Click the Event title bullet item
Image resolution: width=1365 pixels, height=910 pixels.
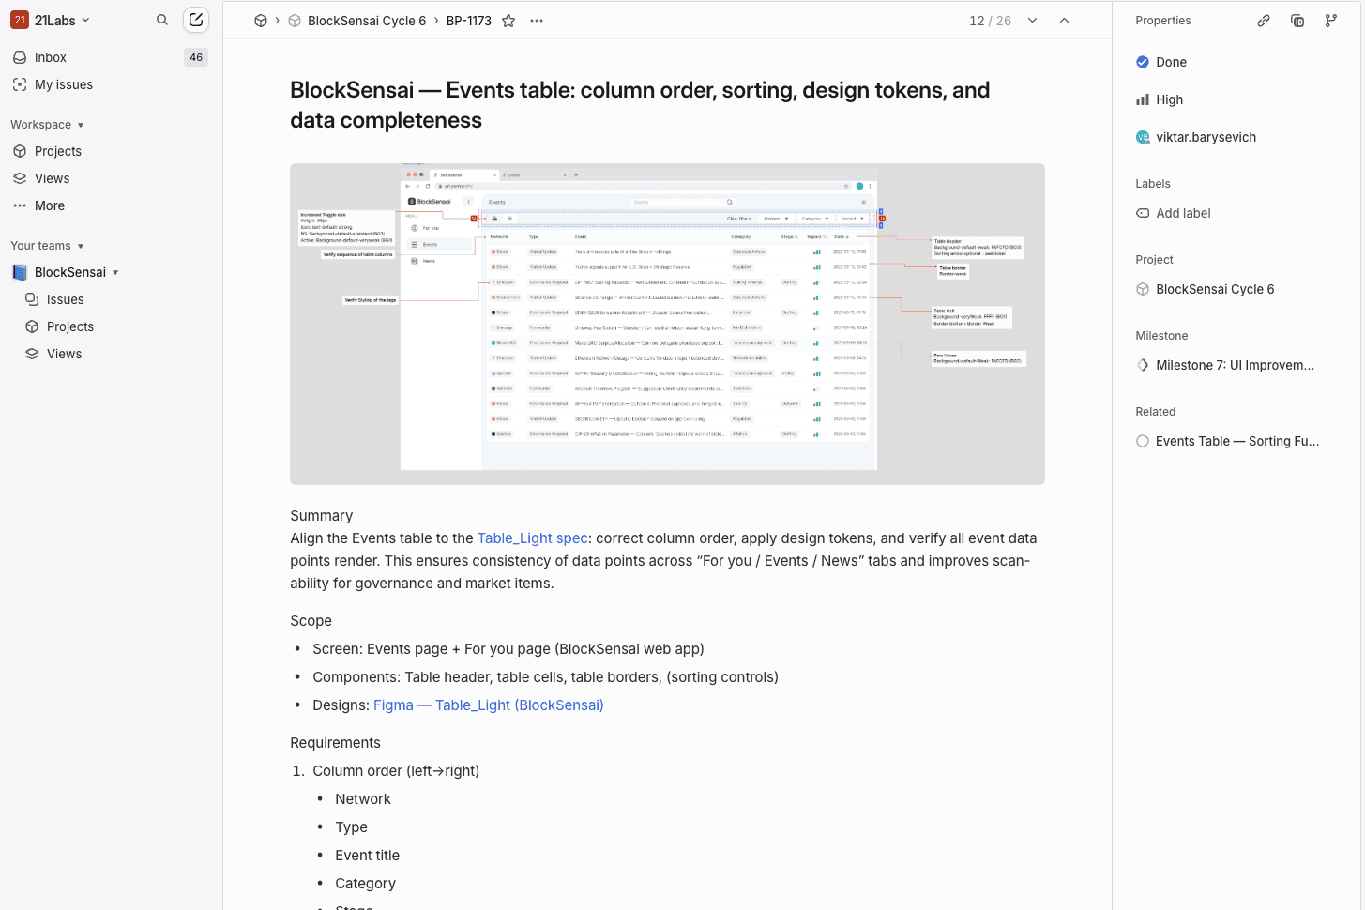coord(368,856)
